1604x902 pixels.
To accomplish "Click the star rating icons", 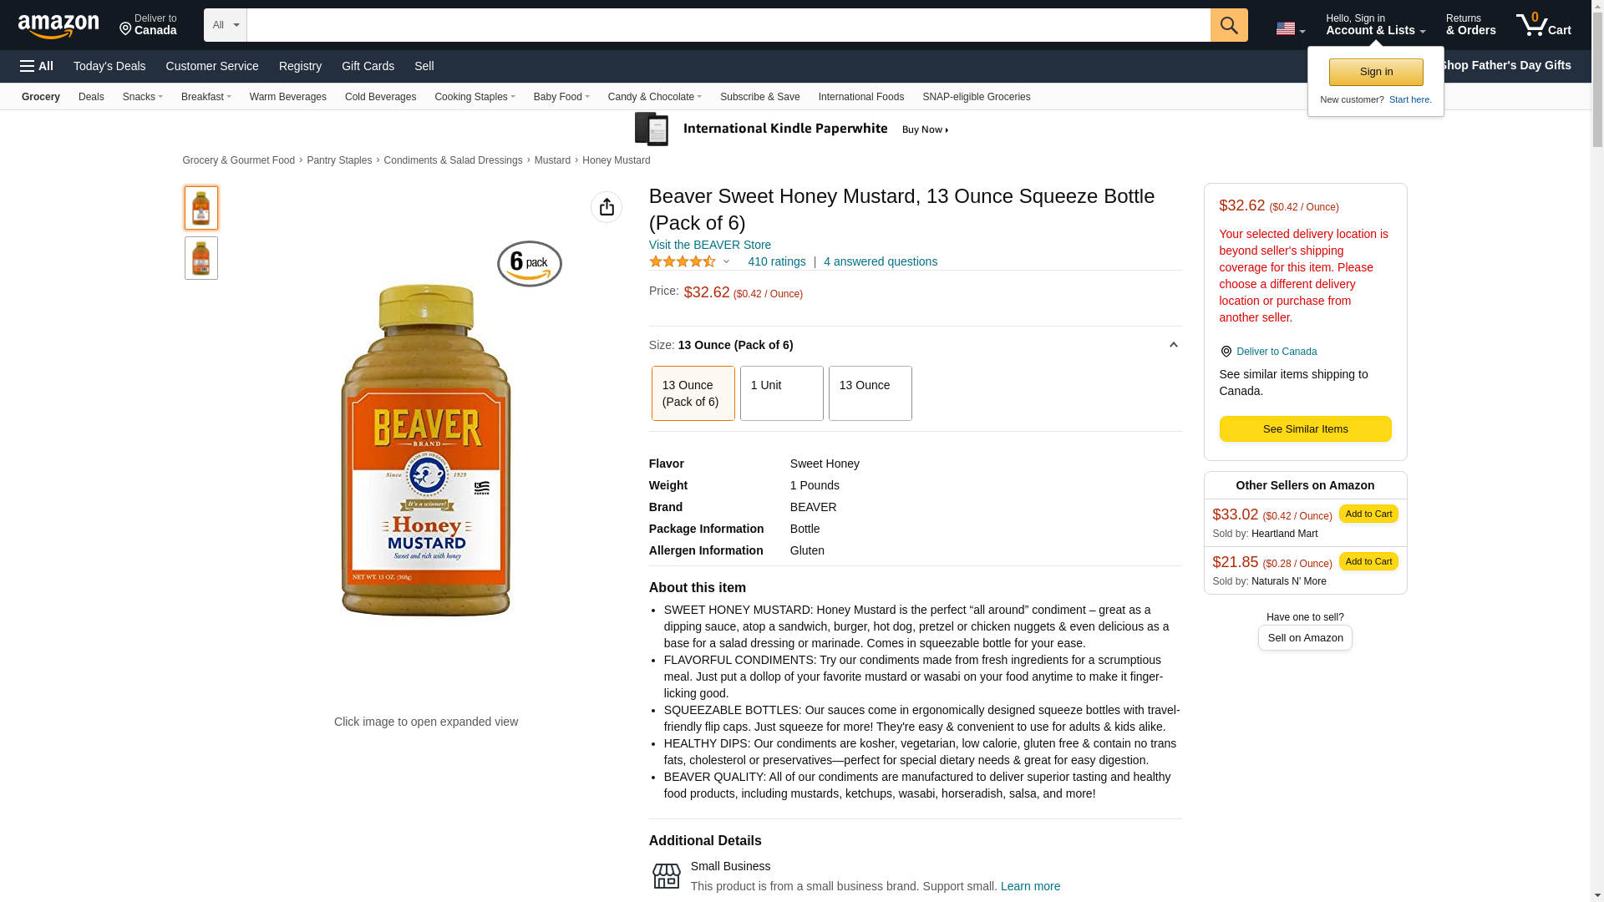I will coord(683,261).
